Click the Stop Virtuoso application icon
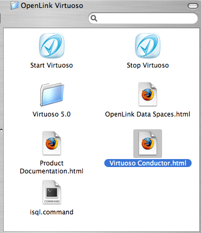Screen dimensions: 201x233 148,46
